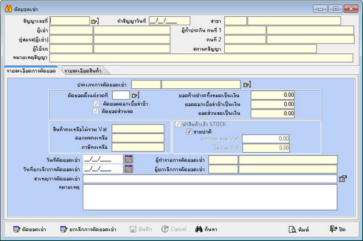Image resolution: width=363 pixels, height=241 pixels.
Task: Click the ยอดค้างชำระทั้งหมดเป็นเงิน amount field
Action: tap(273, 95)
